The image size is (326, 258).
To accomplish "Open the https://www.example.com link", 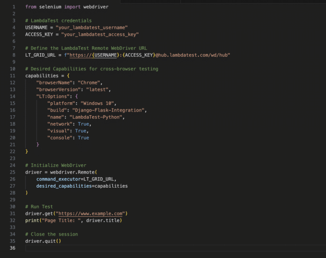I will [90, 213].
